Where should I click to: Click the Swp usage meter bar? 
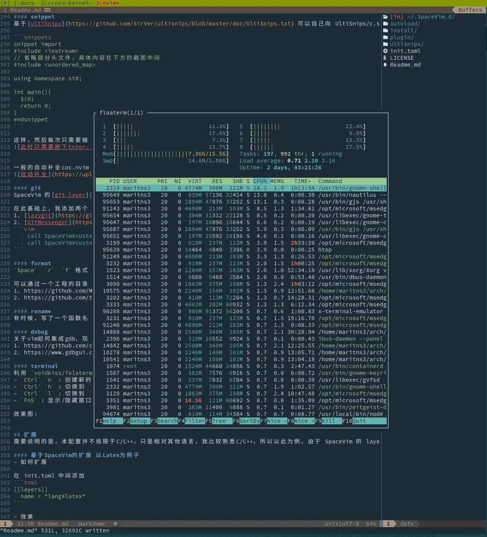166,161
